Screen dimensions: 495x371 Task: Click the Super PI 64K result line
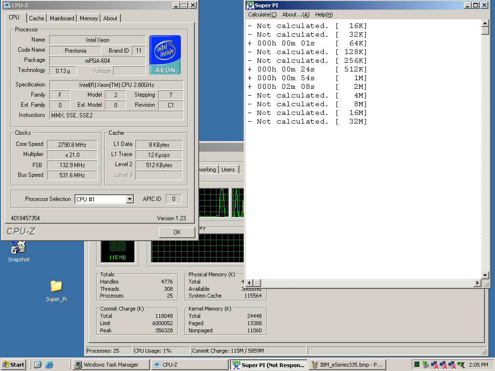[307, 43]
